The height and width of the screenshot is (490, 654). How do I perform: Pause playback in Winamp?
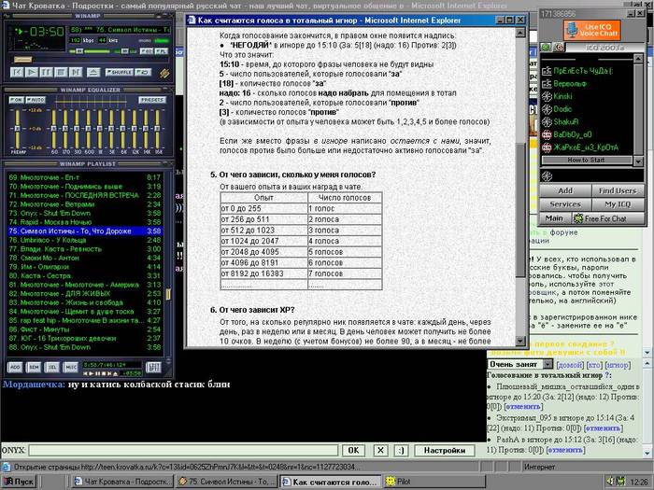[46, 72]
